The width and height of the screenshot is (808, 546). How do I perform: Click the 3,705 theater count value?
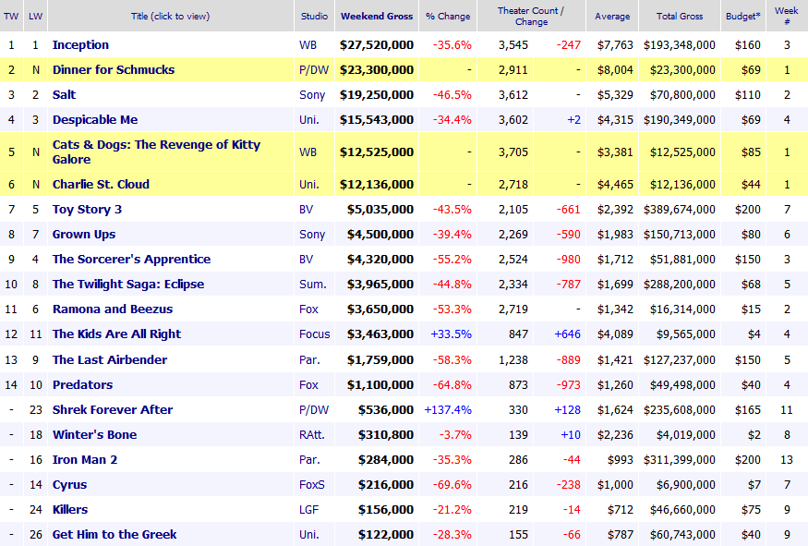513,152
